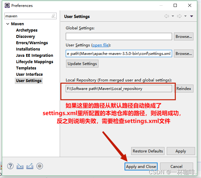Open the forward history dropdown arrow
This screenshot has width=201, height=178.
tap(185, 16)
